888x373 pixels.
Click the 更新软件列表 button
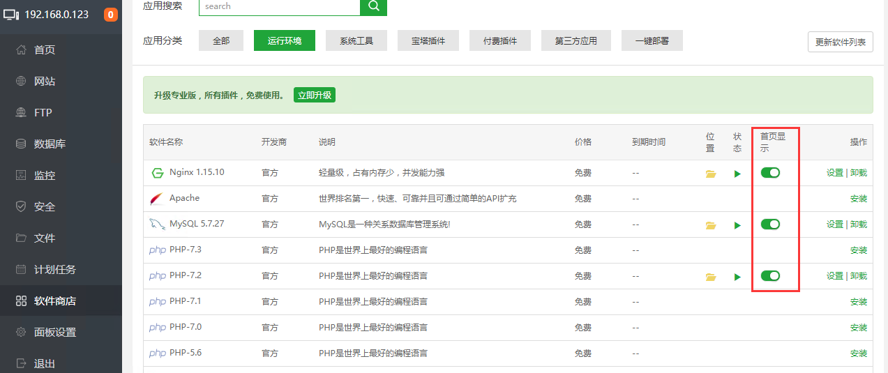click(841, 42)
